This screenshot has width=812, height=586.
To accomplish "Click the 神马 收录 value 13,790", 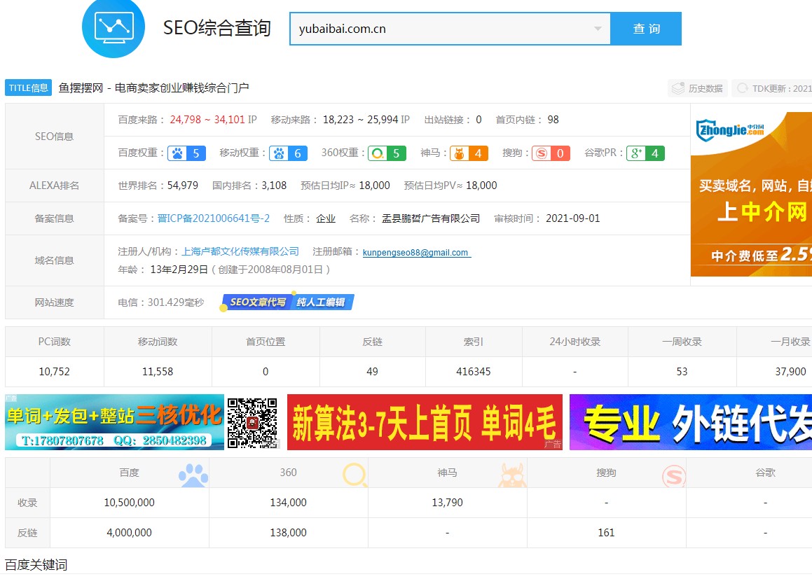I will coord(448,503).
